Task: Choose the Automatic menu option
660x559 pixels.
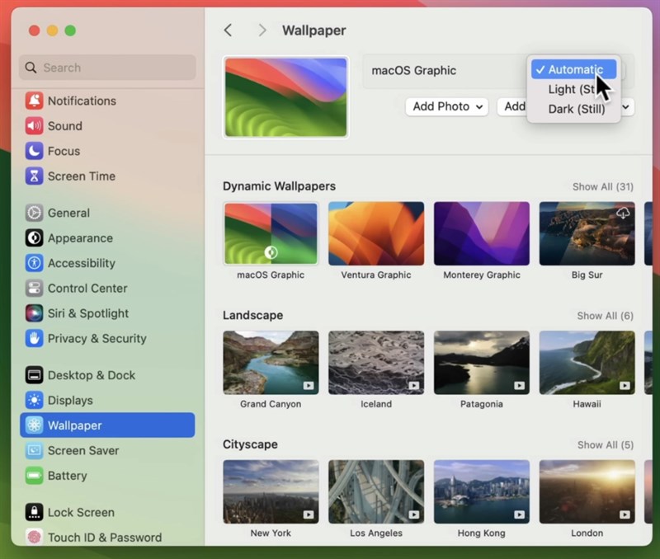Action: (x=573, y=69)
